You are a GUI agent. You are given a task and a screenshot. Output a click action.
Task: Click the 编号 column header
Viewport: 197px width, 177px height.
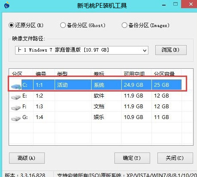pyautogui.click(x=41, y=74)
